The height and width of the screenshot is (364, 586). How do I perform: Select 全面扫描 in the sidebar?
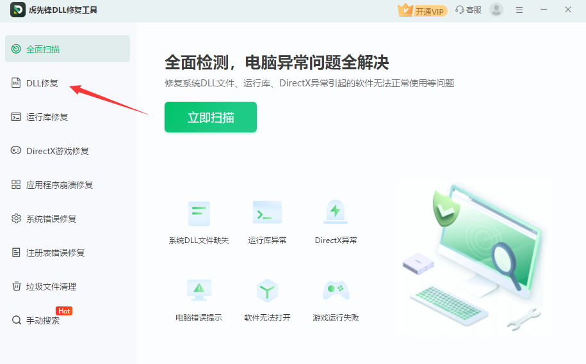click(68, 49)
